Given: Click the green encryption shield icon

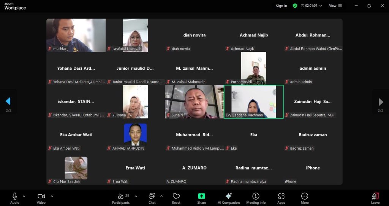Looking at the screenshot, I should (295, 6).
